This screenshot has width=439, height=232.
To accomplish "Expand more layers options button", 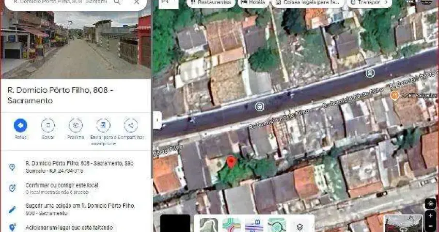I will pyautogui.click(x=299, y=226).
